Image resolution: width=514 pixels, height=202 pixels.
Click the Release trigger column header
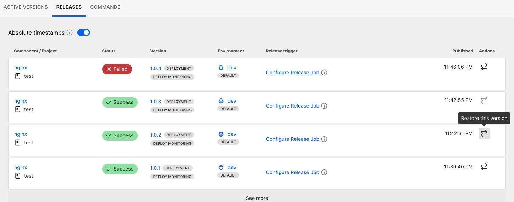[x=282, y=51]
